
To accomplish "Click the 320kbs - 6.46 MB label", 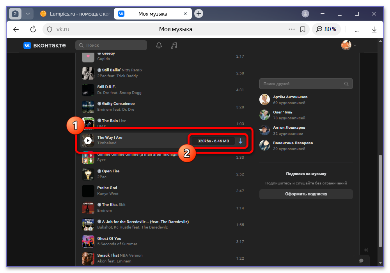I will (x=213, y=141).
